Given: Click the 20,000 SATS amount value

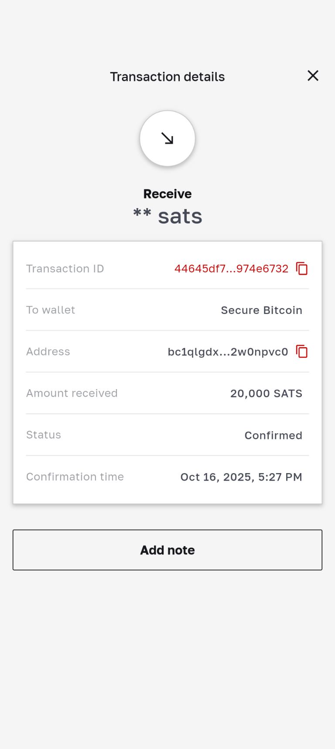Looking at the screenshot, I should click(266, 394).
